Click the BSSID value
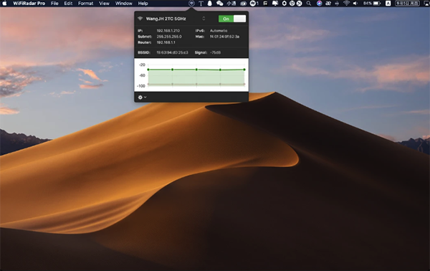Screen dimensions: 430x271 coord(172,52)
